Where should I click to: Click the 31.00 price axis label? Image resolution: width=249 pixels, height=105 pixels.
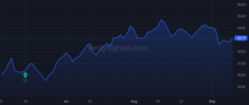pos(241,64)
